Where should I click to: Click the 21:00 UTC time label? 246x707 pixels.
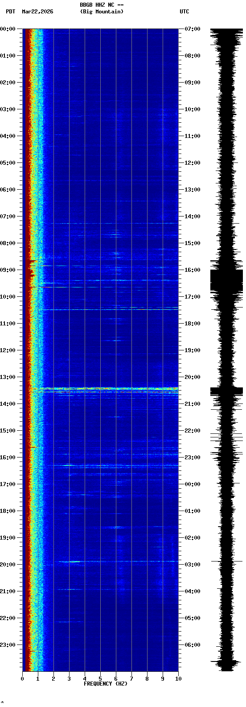[193, 404]
